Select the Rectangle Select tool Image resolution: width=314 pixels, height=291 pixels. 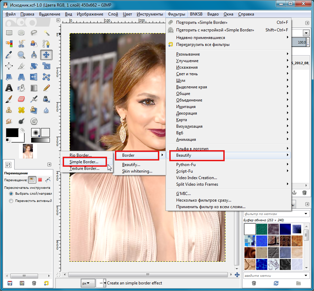(9, 32)
